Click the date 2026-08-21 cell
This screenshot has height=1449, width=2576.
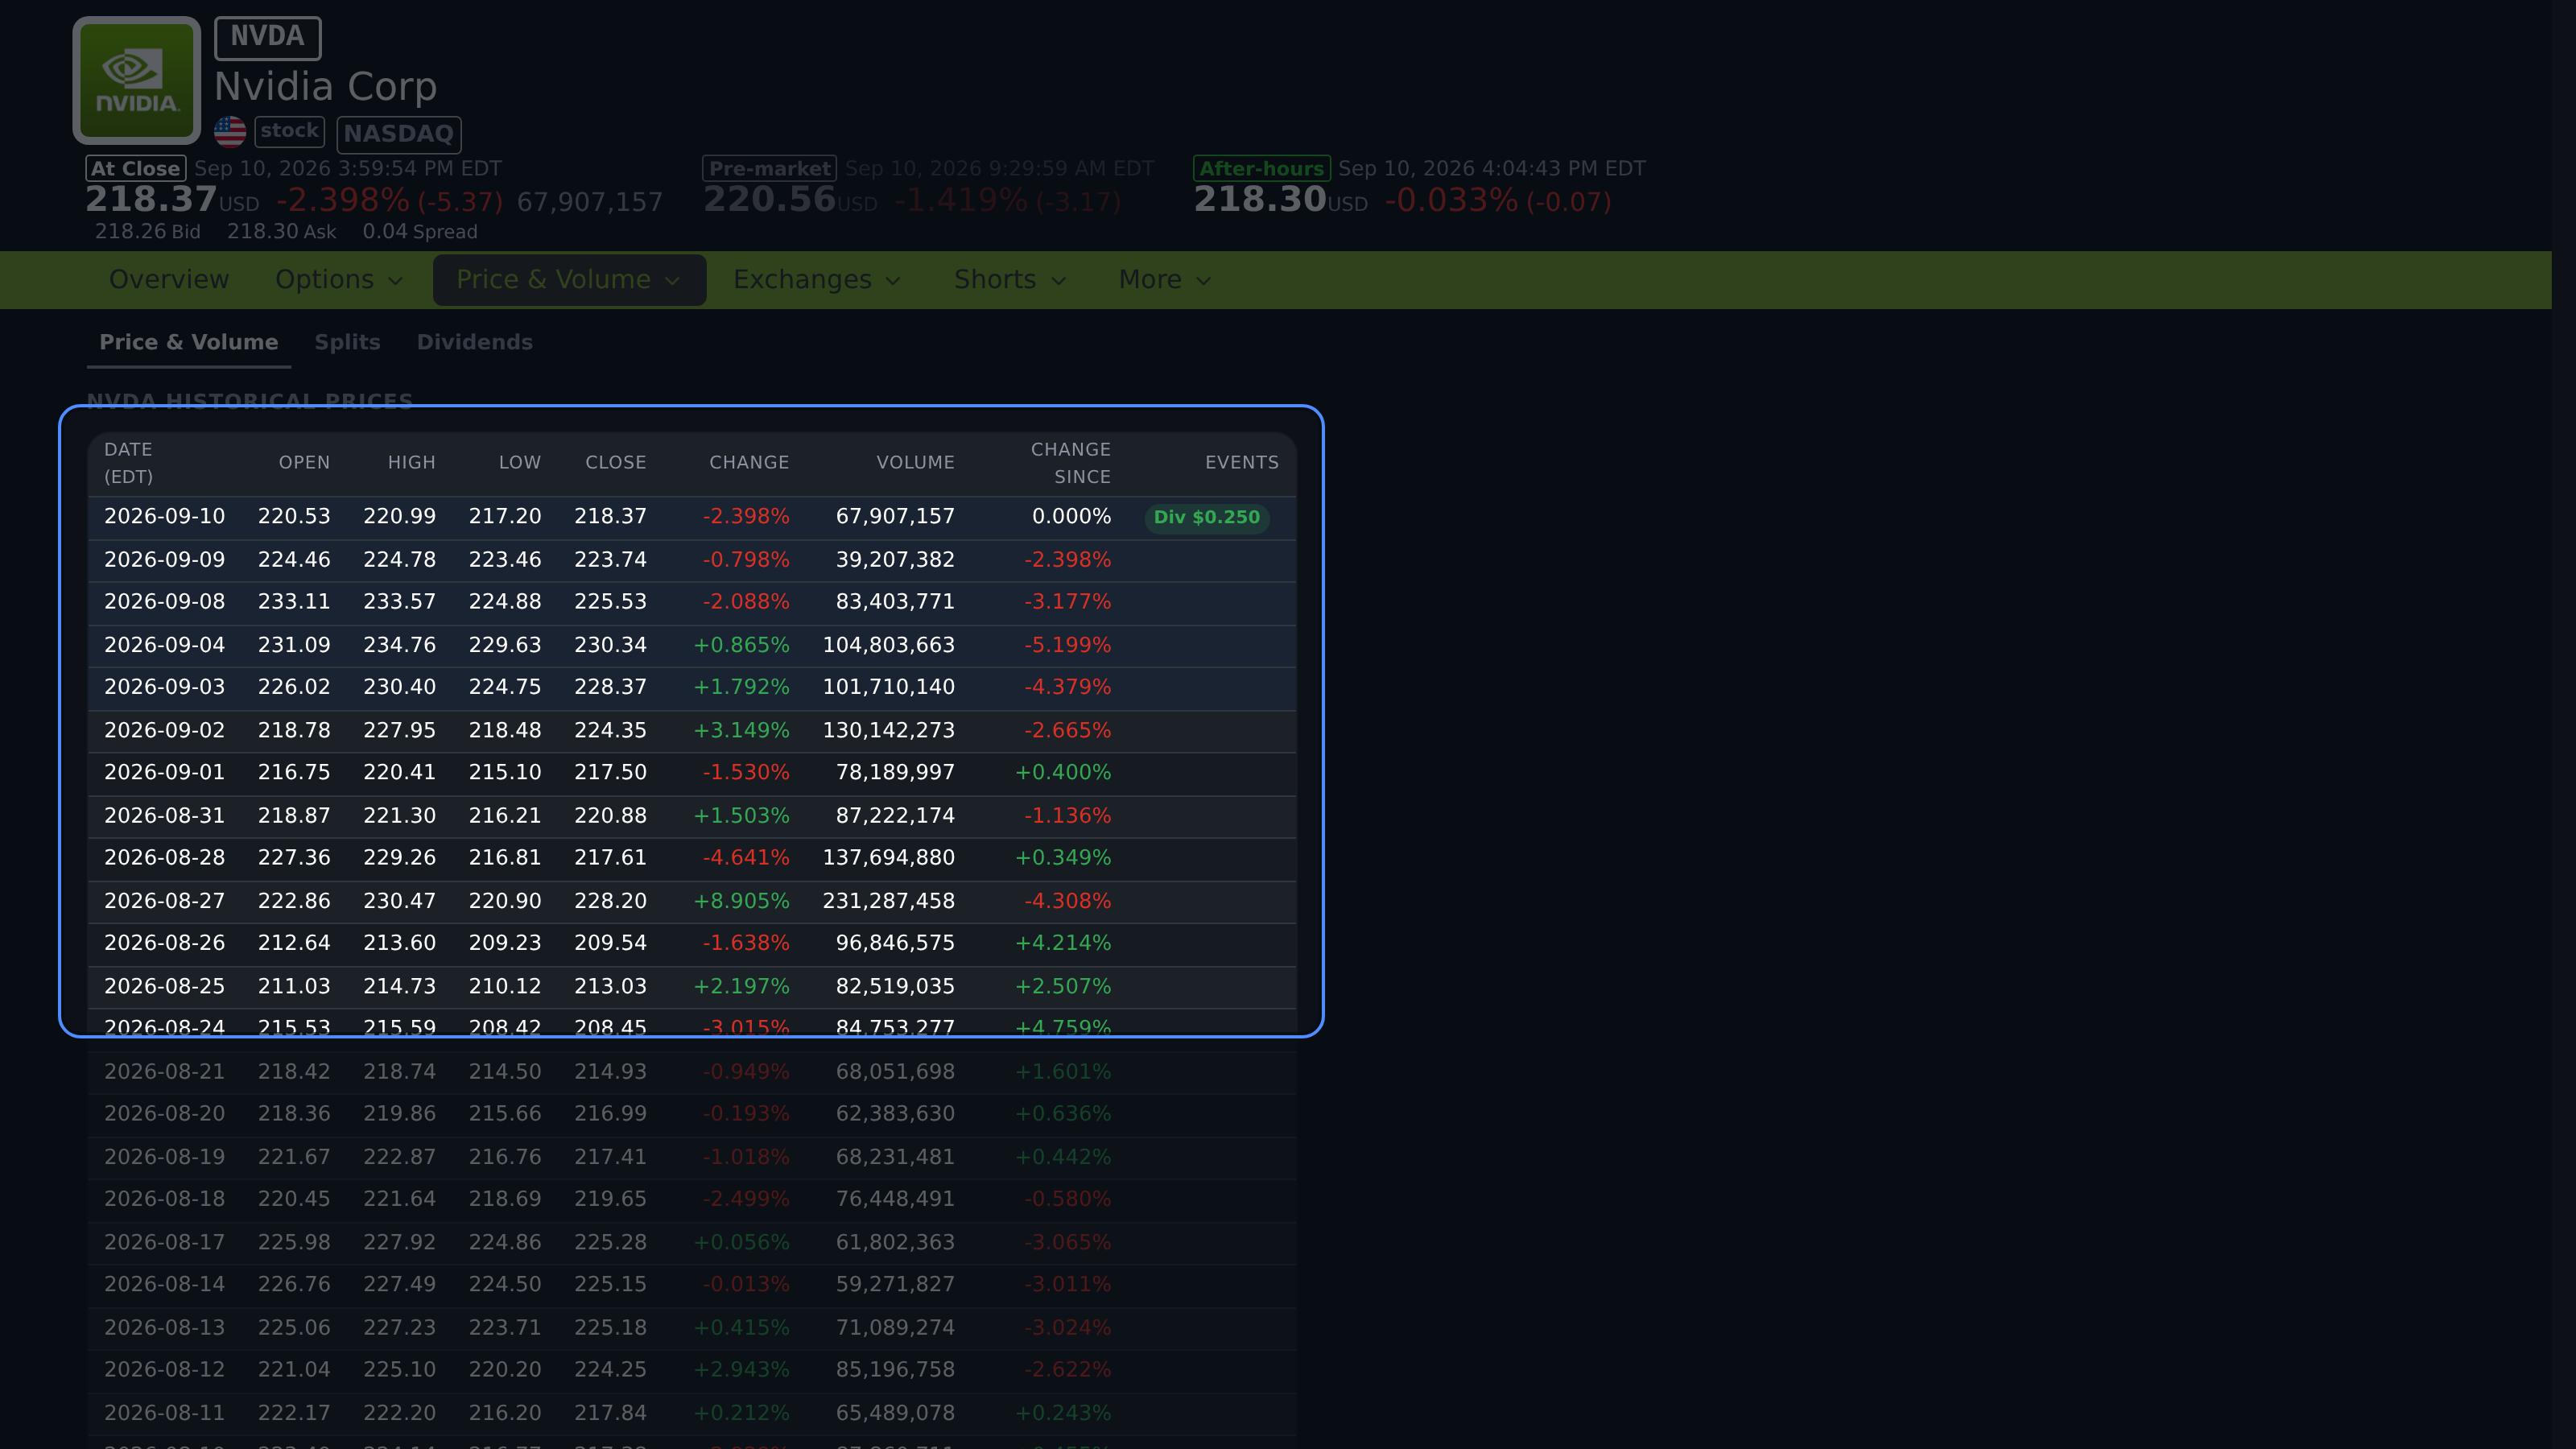[x=165, y=1072]
